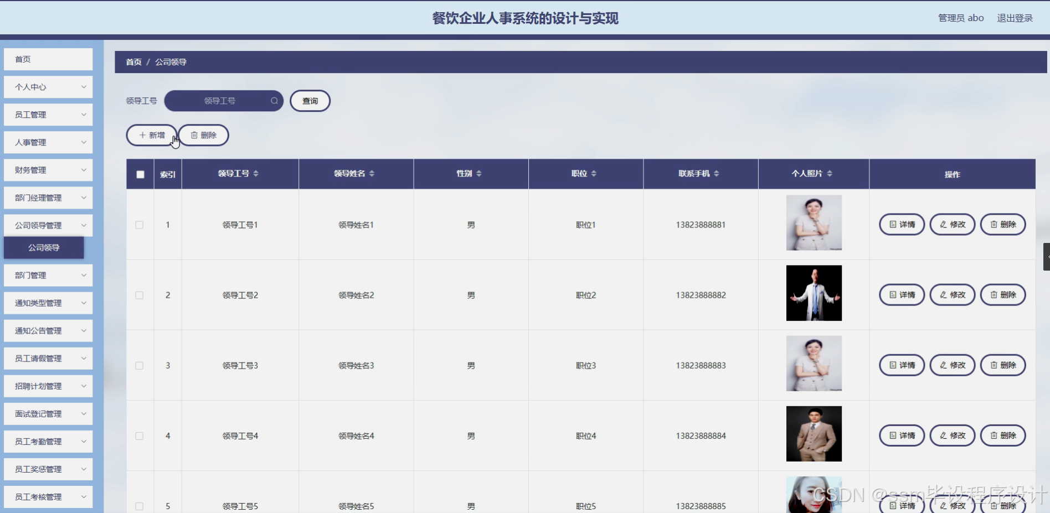1050x513 pixels.
Task: Open 详情 for 领导工号2 row
Action: click(x=902, y=295)
